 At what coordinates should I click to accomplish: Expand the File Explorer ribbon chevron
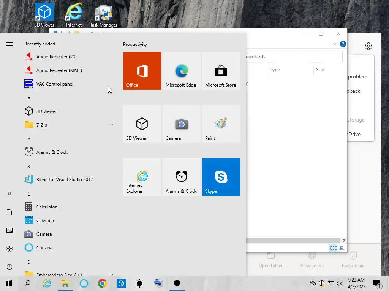tap(334, 44)
